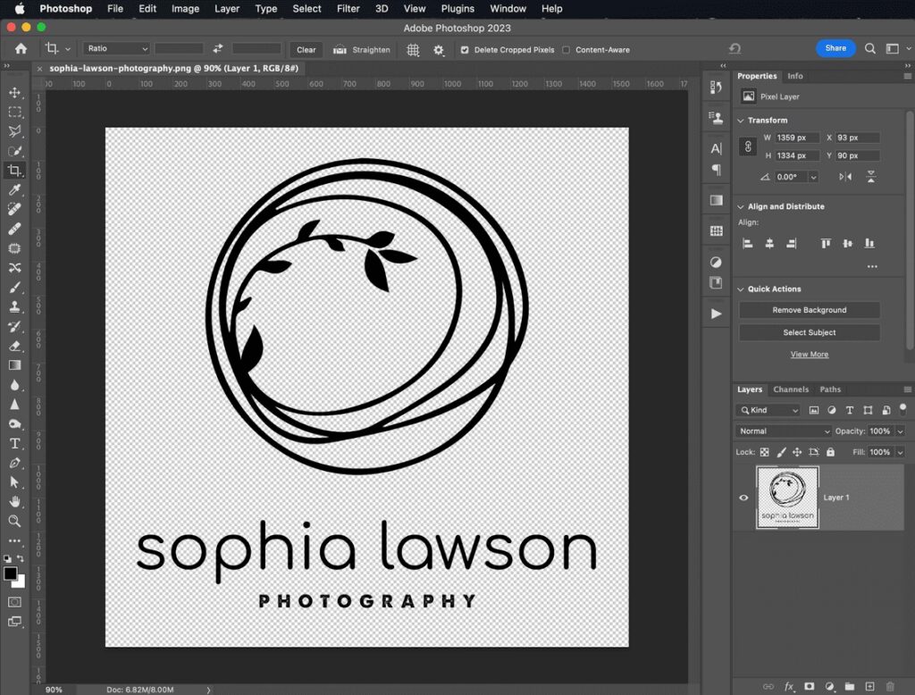Toggle Delete Cropped Pixels checkbox
The image size is (915, 695).
click(x=465, y=50)
